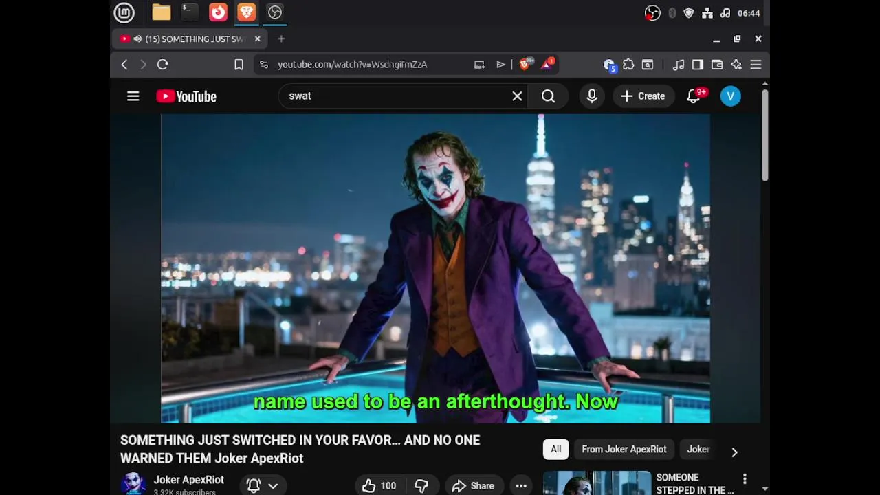This screenshot has width=880, height=495.
Task: Open the YouTube guide menu
Action: [133, 96]
